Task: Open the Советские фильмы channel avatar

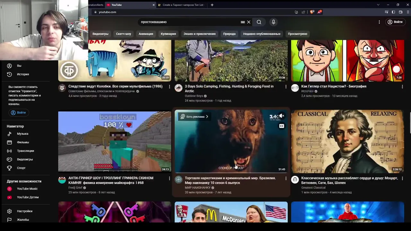Action: 62,88
